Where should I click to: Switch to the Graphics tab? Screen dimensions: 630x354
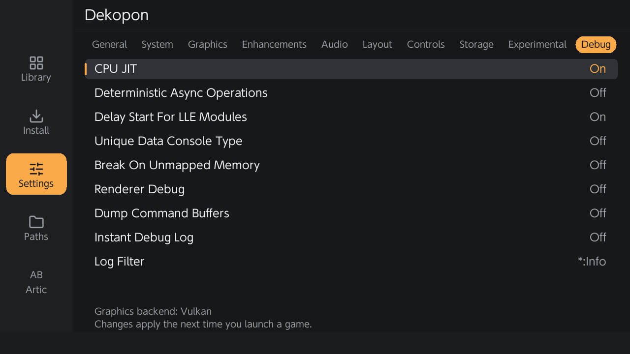207,44
